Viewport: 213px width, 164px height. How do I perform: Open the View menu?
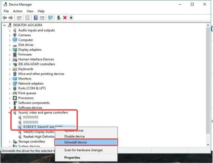(x=30, y=11)
